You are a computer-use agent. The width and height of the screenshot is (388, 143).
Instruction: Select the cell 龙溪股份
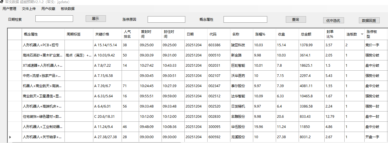coord(242,137)
